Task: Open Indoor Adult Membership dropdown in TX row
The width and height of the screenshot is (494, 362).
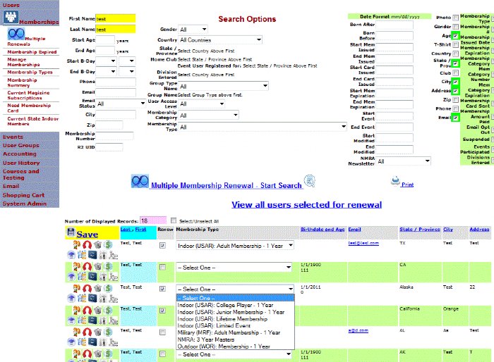Action: [235, 246]
